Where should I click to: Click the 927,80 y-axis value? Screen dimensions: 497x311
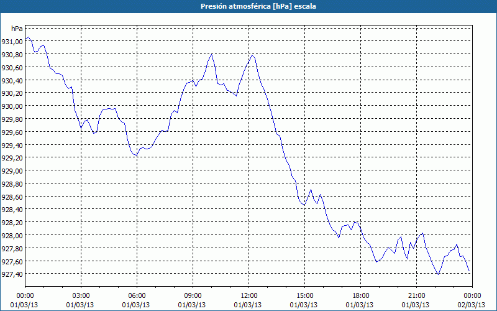[12, 248]
